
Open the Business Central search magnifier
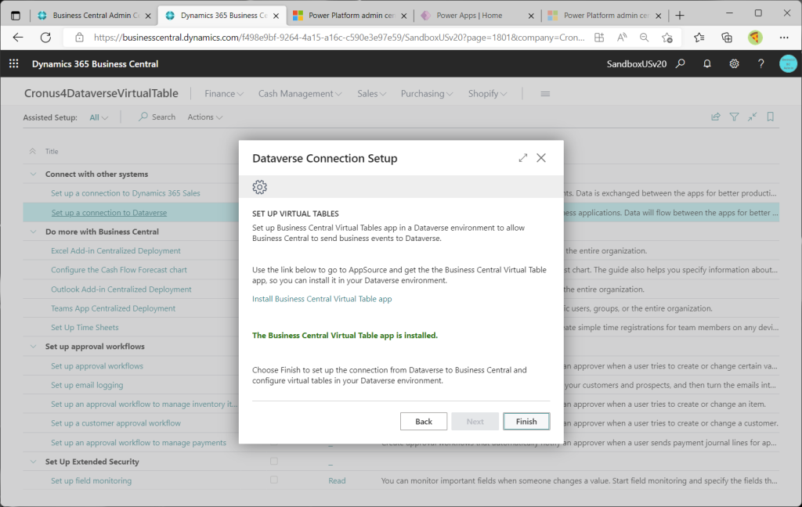click(x=681, y=64)
